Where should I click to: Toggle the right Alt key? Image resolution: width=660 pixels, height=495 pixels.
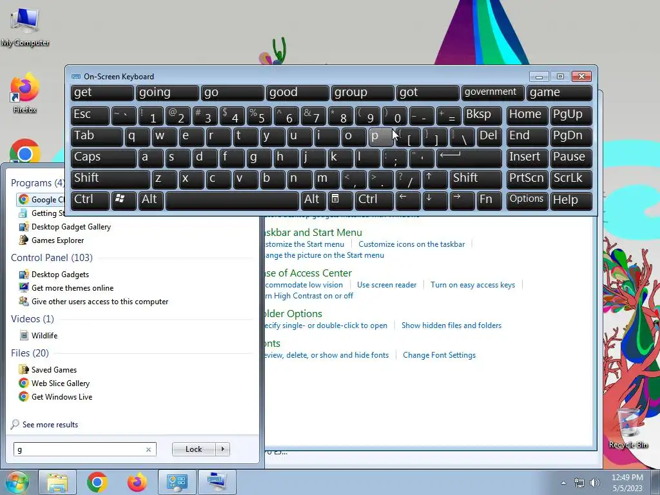(x=313, y=200)
